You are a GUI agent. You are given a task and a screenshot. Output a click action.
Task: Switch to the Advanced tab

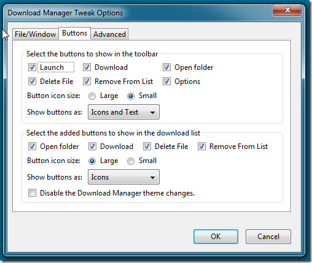pyautogui.click(x=109, y=34)
